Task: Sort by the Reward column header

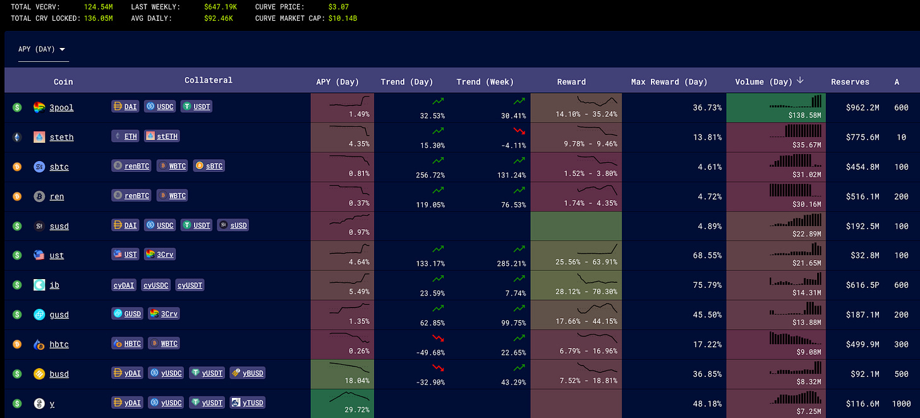Action: (x=571, y=81)
